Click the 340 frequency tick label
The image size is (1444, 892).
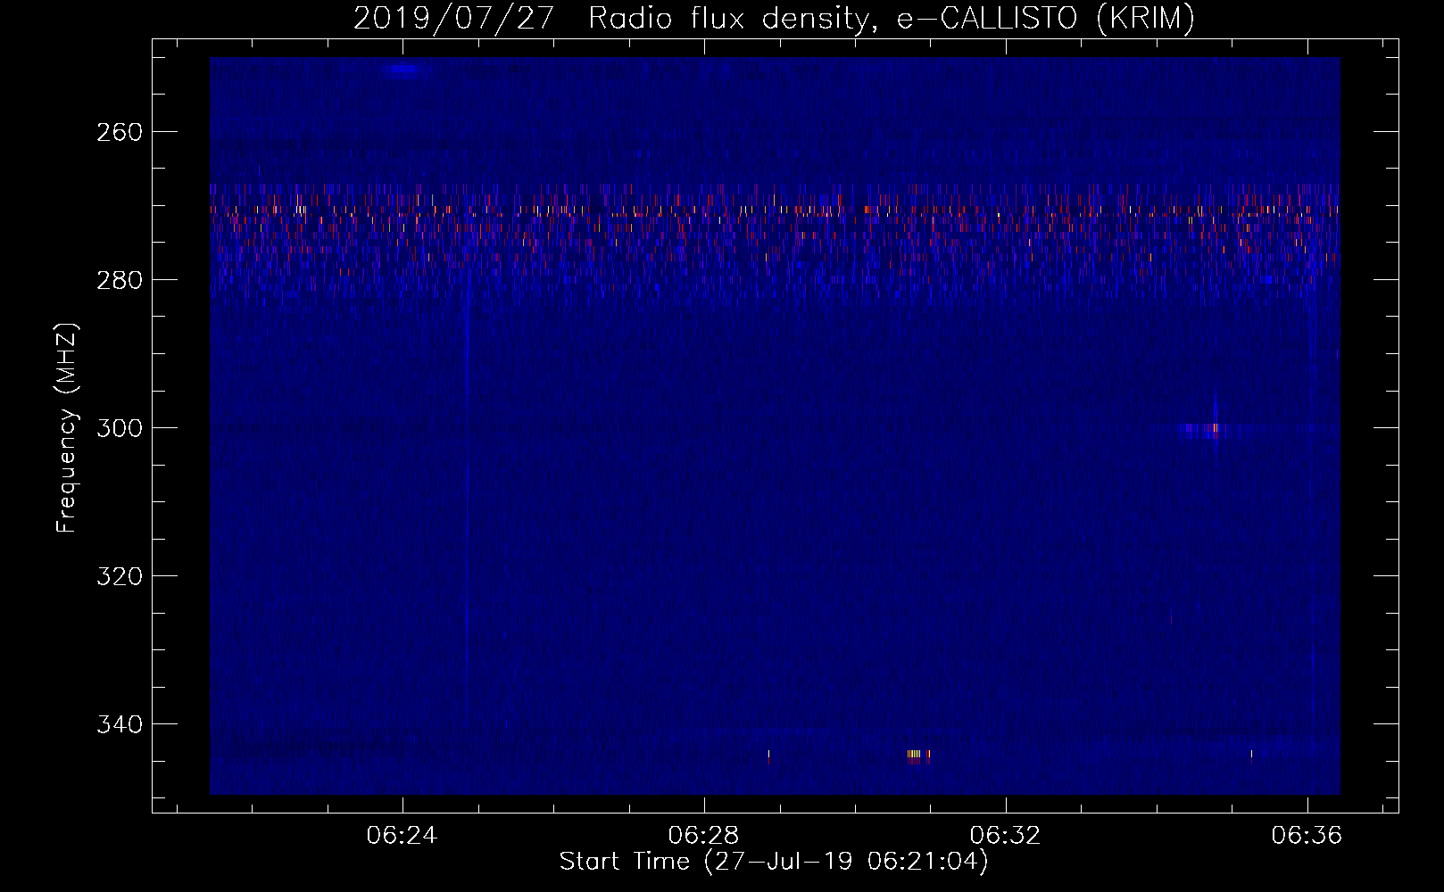tap(120, 724)
